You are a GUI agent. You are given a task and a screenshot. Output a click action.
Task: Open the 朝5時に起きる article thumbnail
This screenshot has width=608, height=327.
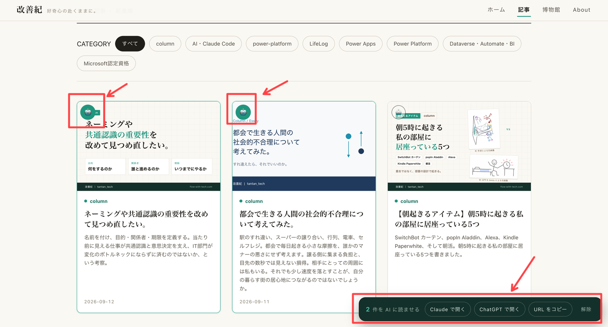[x=459, y=146]
